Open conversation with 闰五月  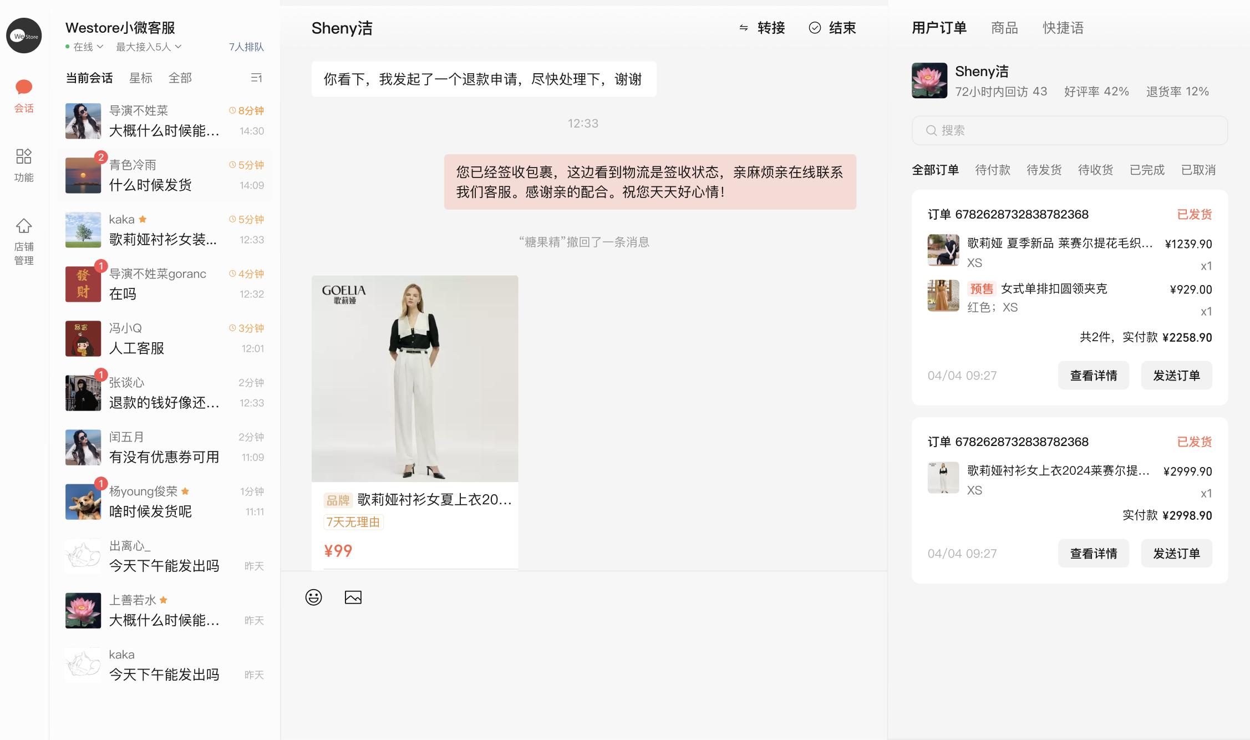[x=165, y=447]
